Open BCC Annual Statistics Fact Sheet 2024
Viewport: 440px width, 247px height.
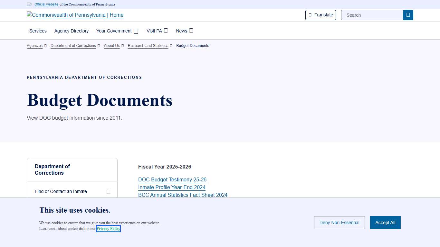183,195
